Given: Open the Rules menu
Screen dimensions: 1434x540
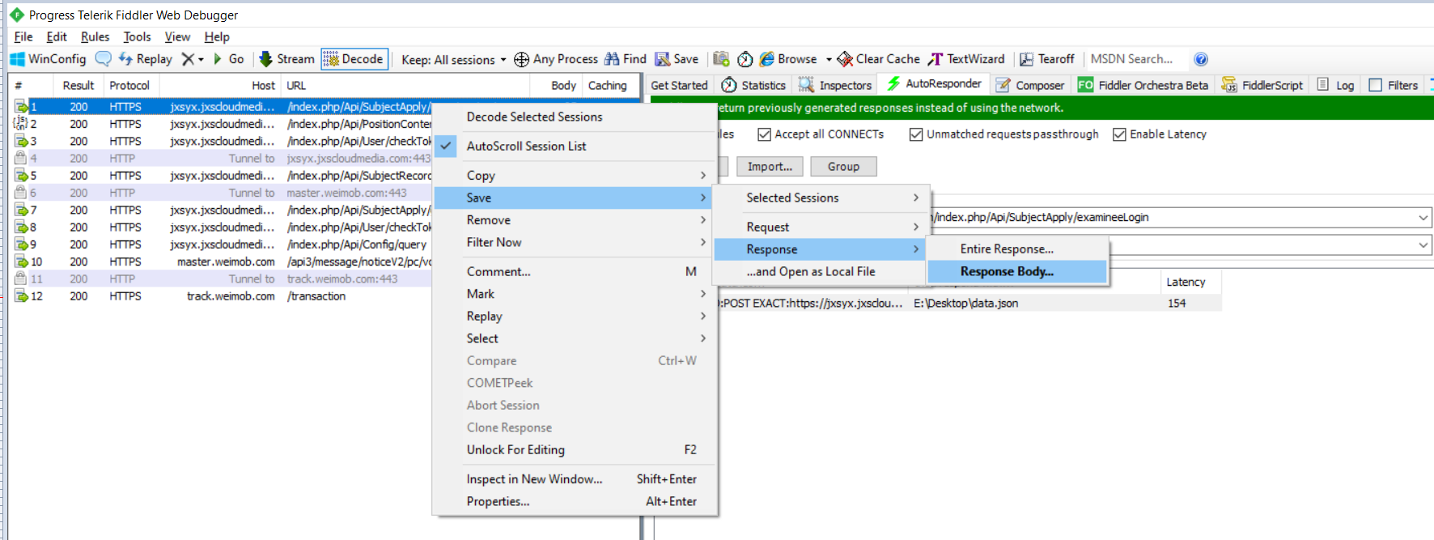Looking at the screenshot, I should tap(95, 36).
